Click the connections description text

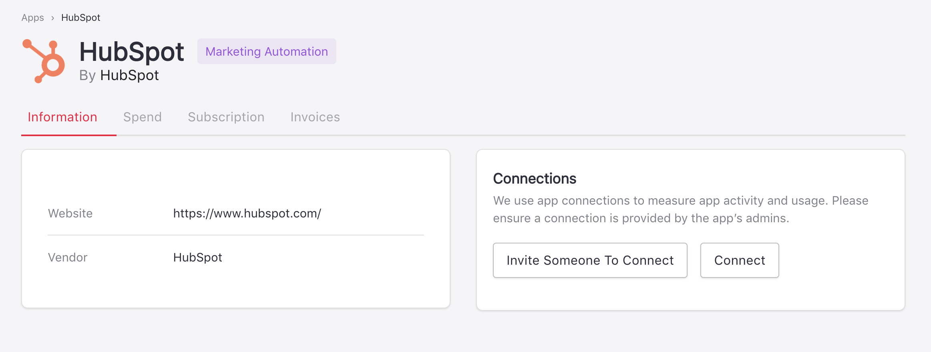pos(680,209)
